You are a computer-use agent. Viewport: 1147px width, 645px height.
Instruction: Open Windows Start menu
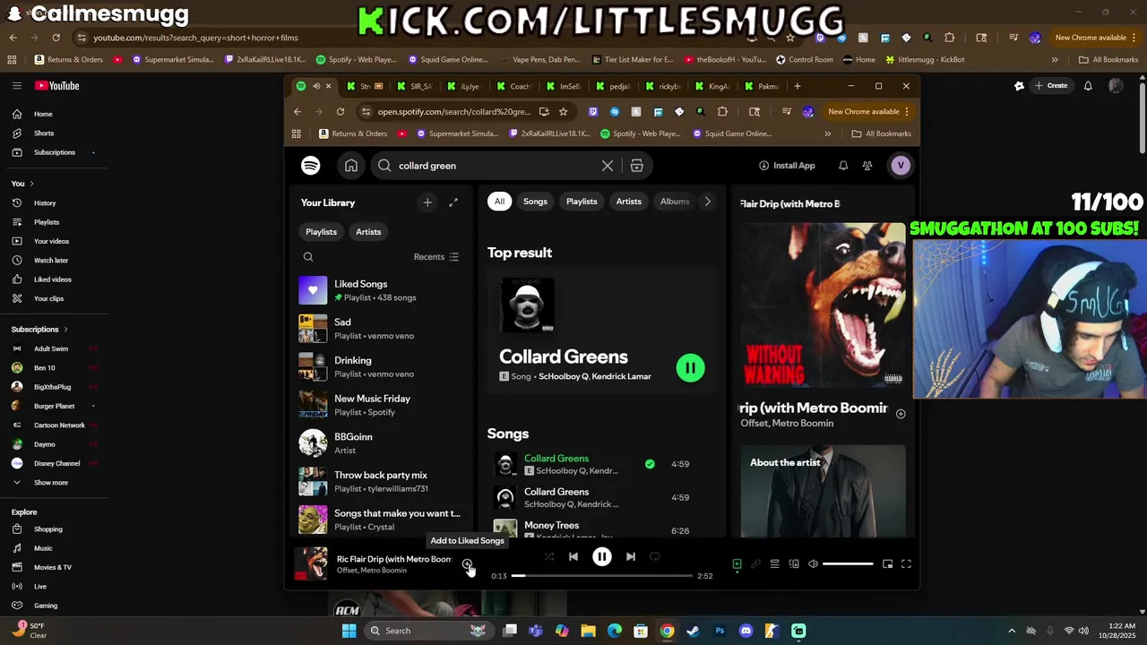(349, 631)
